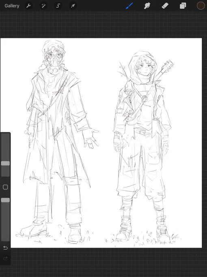The height and width of the screenshot is (277, 207).
Task: Open the Actions wrench menu
Action: click(x=29, y=6)
